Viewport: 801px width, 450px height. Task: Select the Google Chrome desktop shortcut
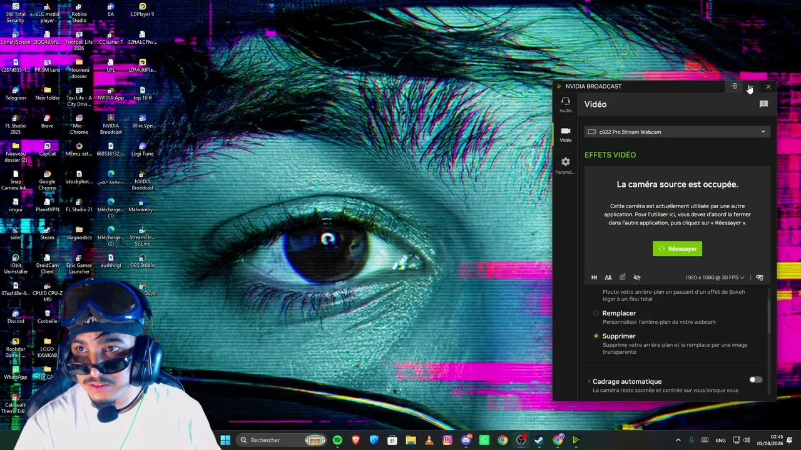tap(48, 181)
